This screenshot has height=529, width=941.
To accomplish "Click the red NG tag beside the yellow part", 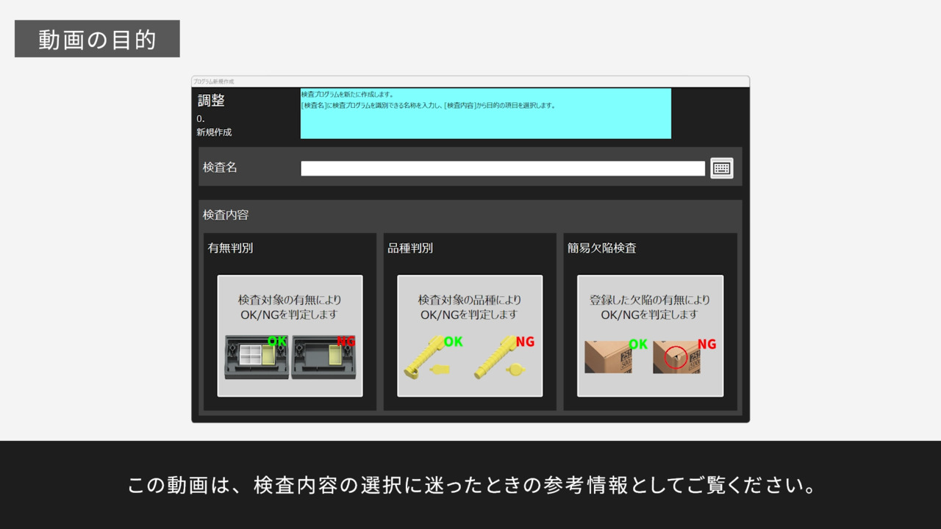I will click(525, 342).
